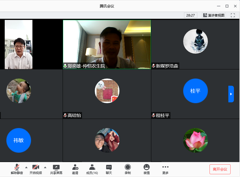The width and height of the screenshot is (240, 177).
Task: Open the 表情 emoji reactions
Action: point(146,167)
